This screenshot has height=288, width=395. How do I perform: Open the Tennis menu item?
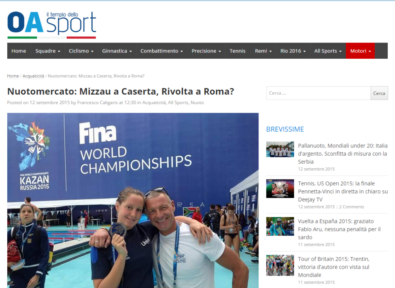click(237, 51)
